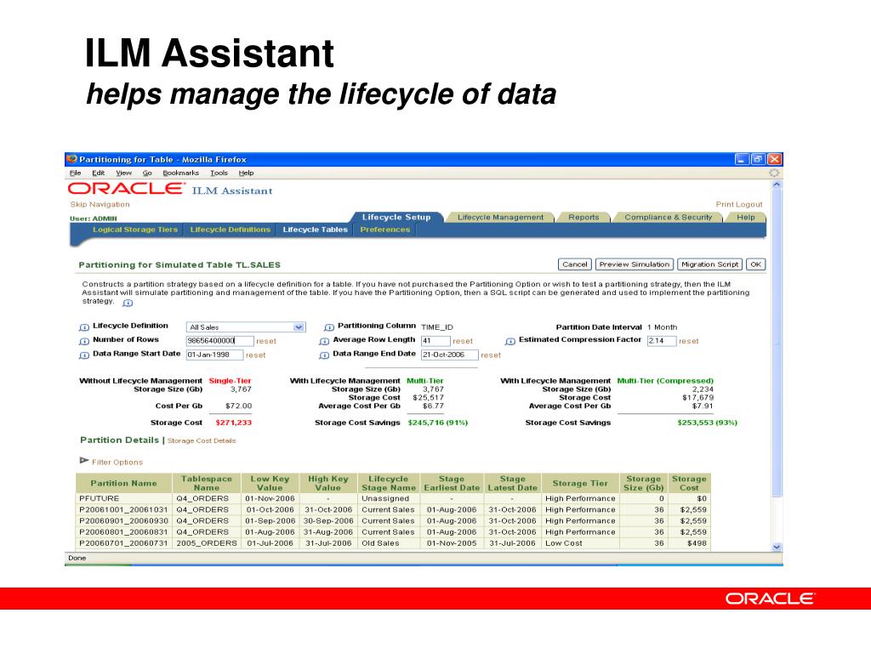Click the Estimated Compression Factor input field
Image resolution: width=871 pixels, height=653 pixels.
point(662,341)
